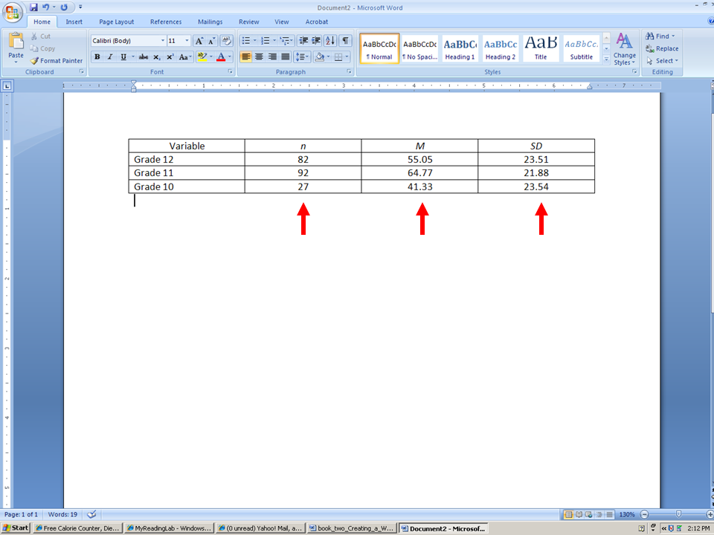Switch to Web Layout view in status bar
This screenshot has height=535, width=714.
[588, 513]
